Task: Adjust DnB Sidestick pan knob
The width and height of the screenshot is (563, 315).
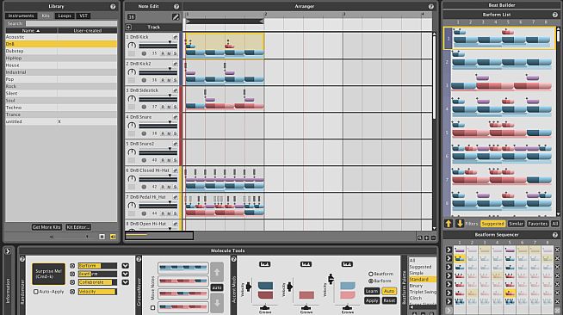Action: pyautogui.click(x=132, y=99)
